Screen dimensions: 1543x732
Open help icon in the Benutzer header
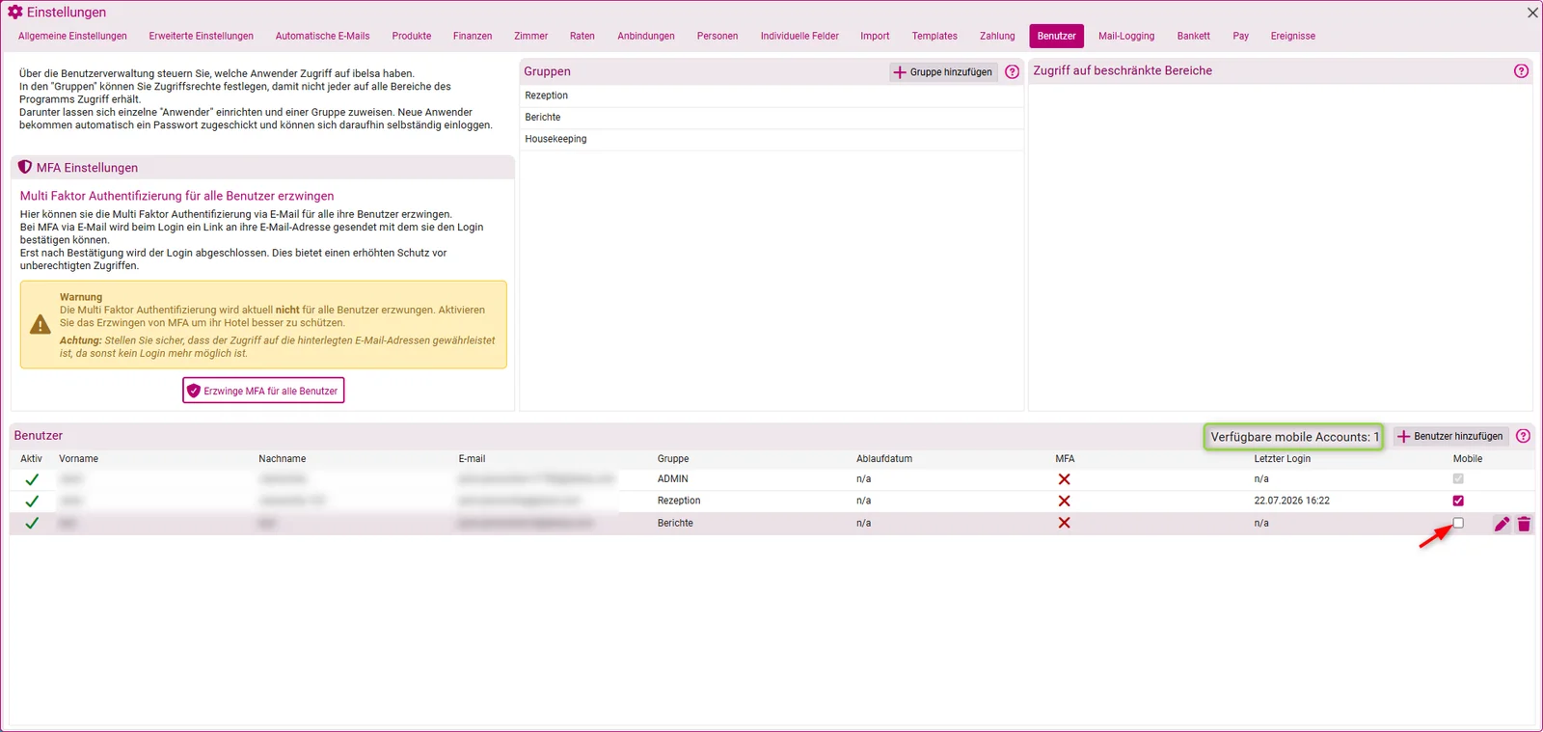[x=1523, y=436]
